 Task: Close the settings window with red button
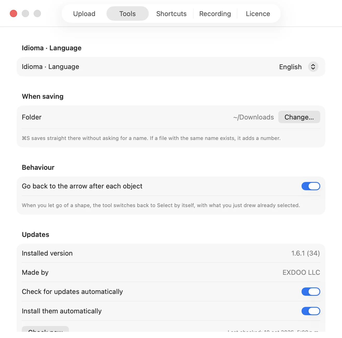coord(13,13)
